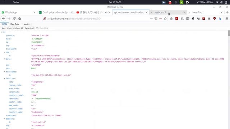Bookmark this page with the star icon
230x129 pixels.
point(165,19)
